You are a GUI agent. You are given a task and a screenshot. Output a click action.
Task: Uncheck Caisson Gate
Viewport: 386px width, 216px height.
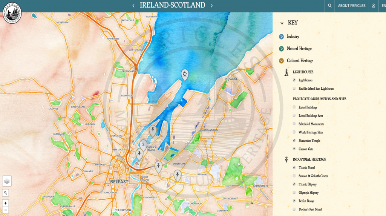tap(294, 149)
